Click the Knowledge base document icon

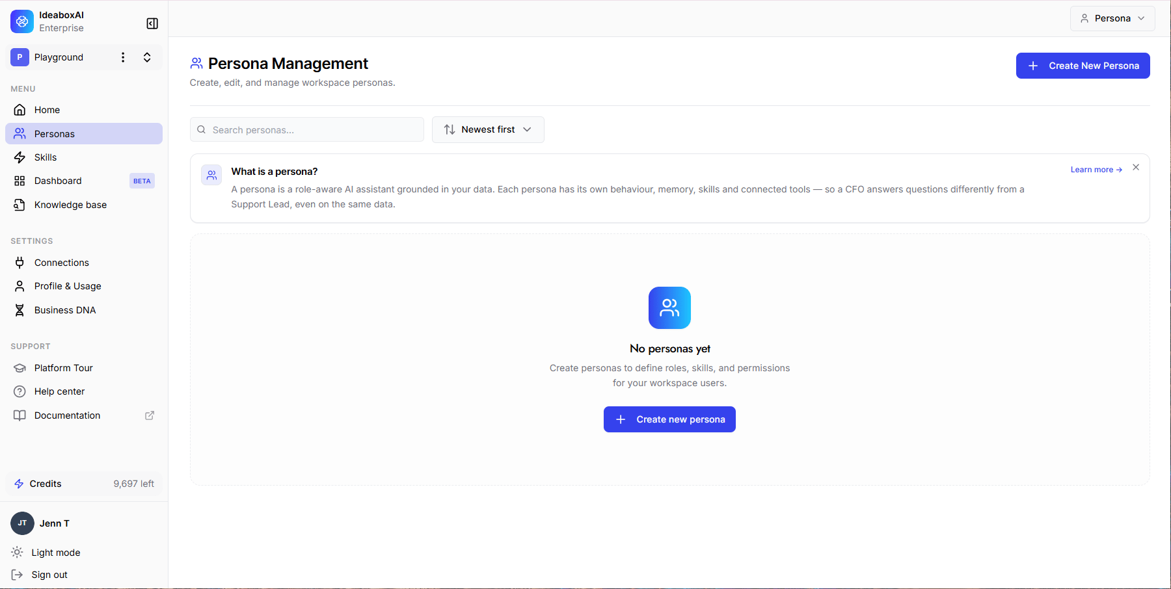point(20,205)
